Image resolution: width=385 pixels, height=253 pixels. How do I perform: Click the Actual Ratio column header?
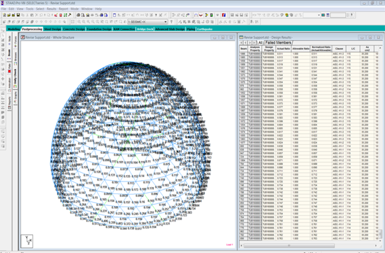coord(284,49)
